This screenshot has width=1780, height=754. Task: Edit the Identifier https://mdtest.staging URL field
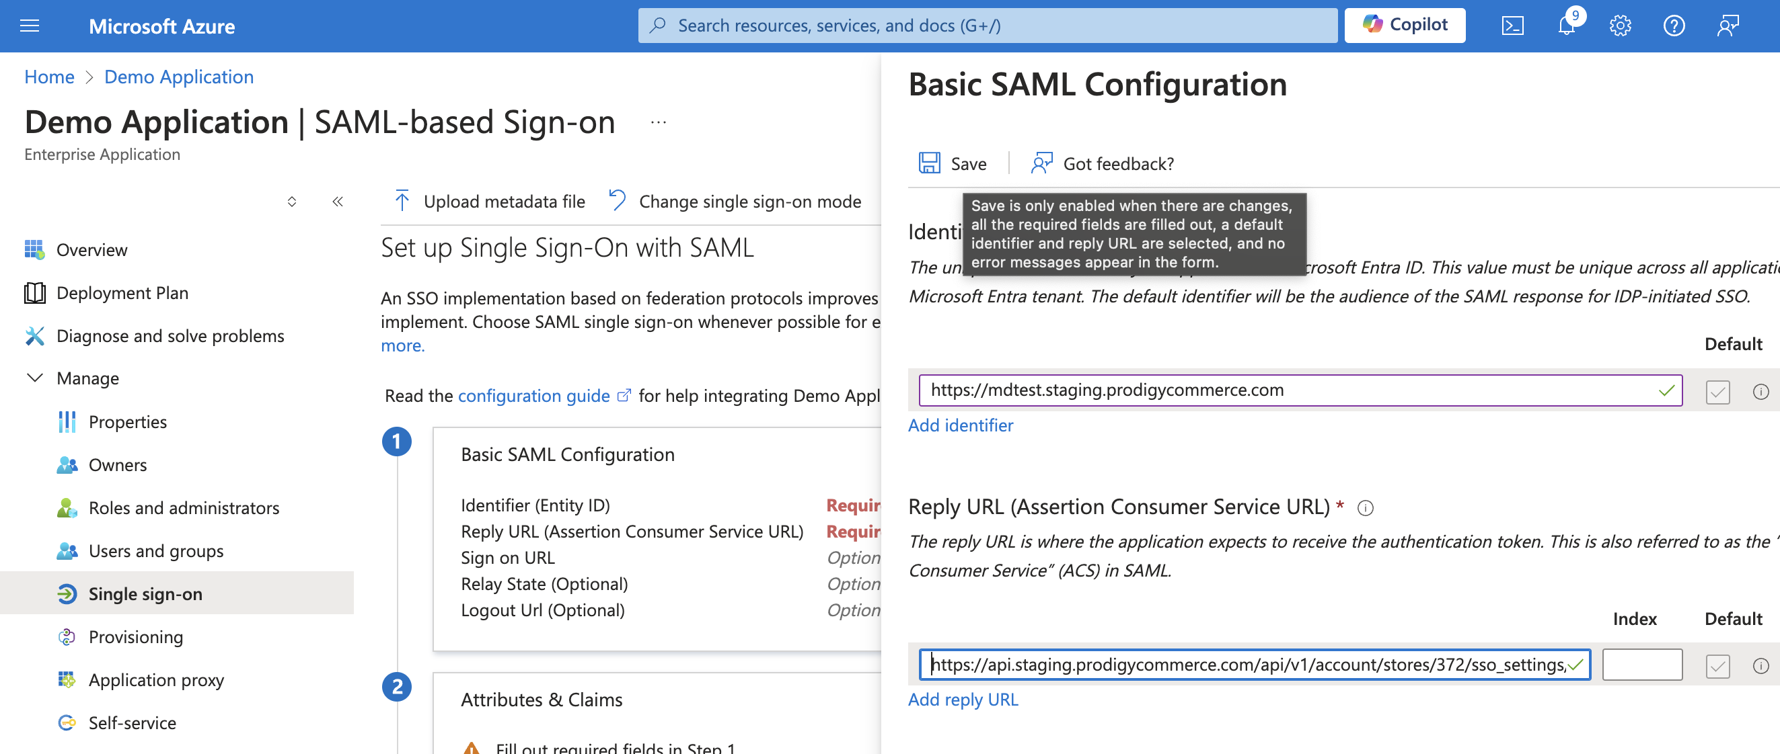pyautogui.click(x=1300, y=390)
